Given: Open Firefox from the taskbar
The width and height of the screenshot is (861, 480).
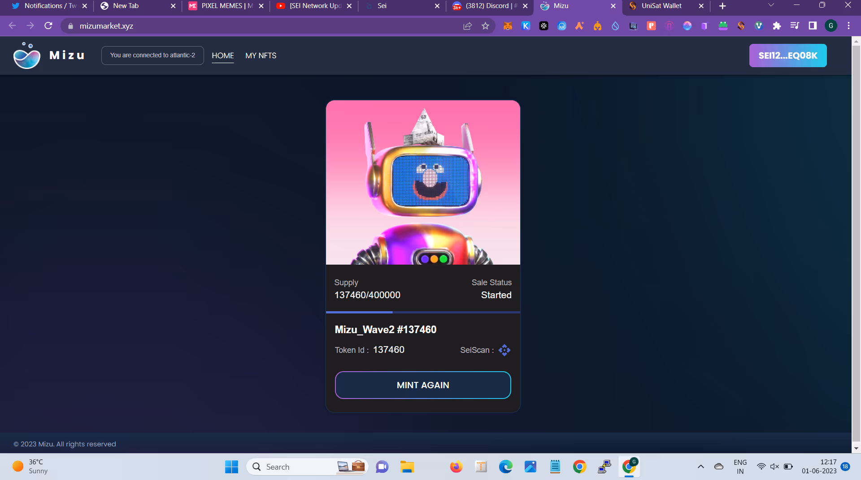Looking at the screenshot, I should 456,467.
